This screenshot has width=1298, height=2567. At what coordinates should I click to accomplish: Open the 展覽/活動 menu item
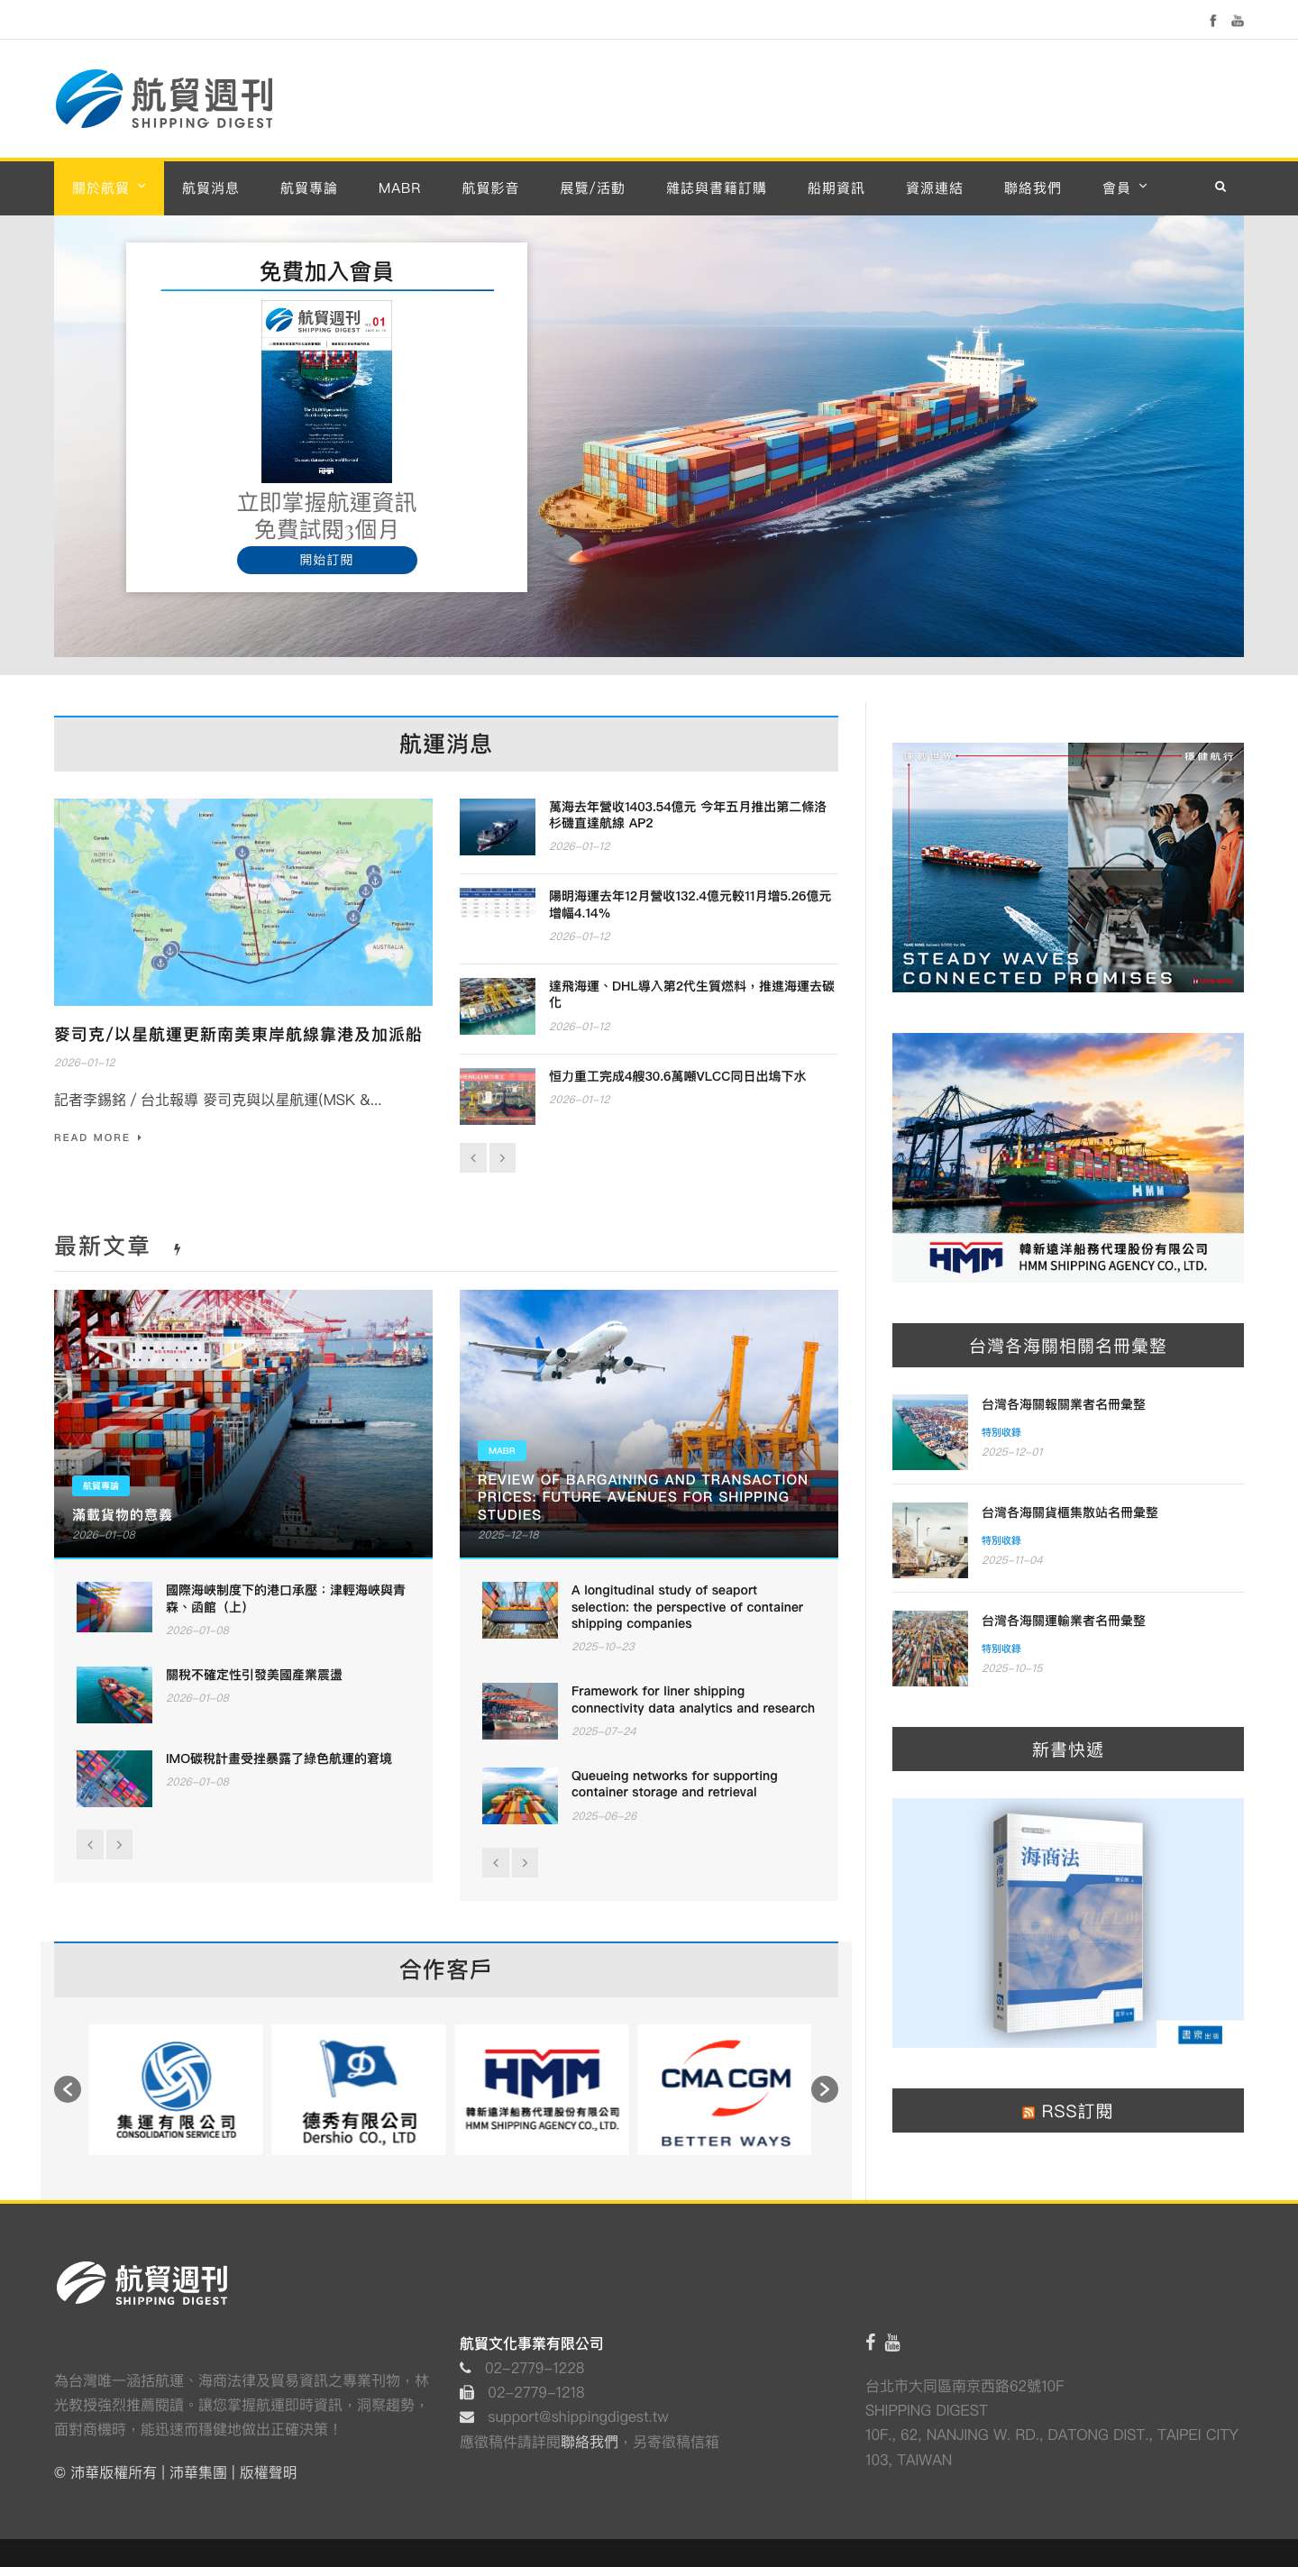coord(592,187)
